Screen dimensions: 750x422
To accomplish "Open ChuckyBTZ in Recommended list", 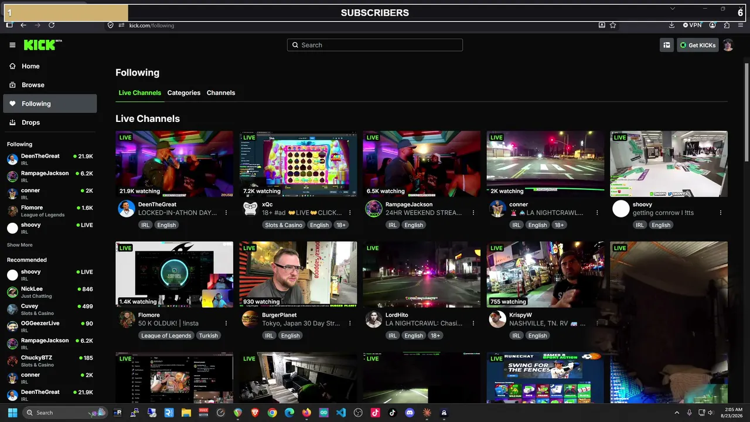I will 50,361.
